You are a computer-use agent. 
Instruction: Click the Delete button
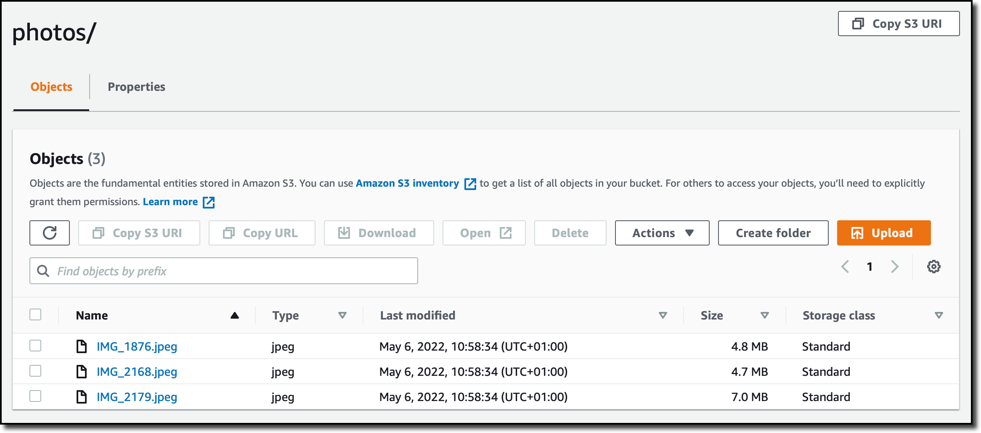[x=570, y=233]
